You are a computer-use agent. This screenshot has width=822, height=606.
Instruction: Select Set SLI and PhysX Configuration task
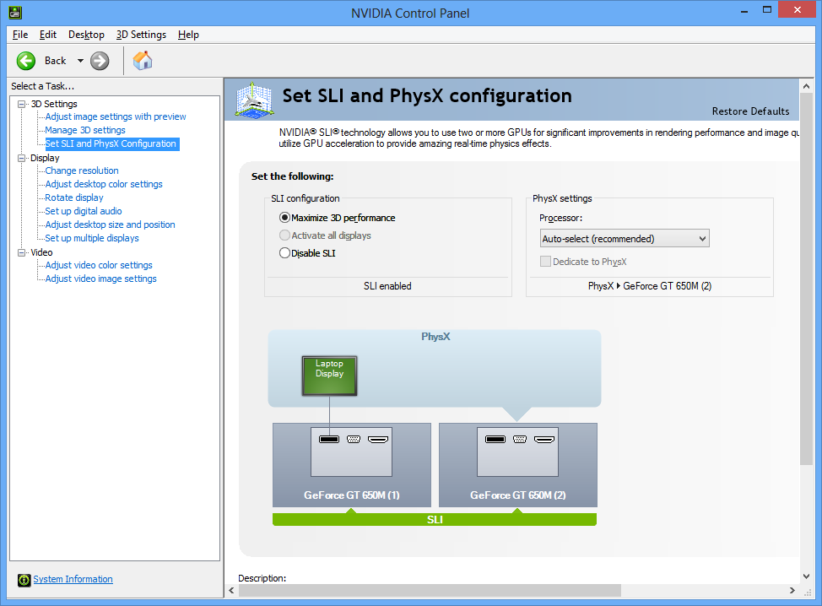[x=111, y=143]
